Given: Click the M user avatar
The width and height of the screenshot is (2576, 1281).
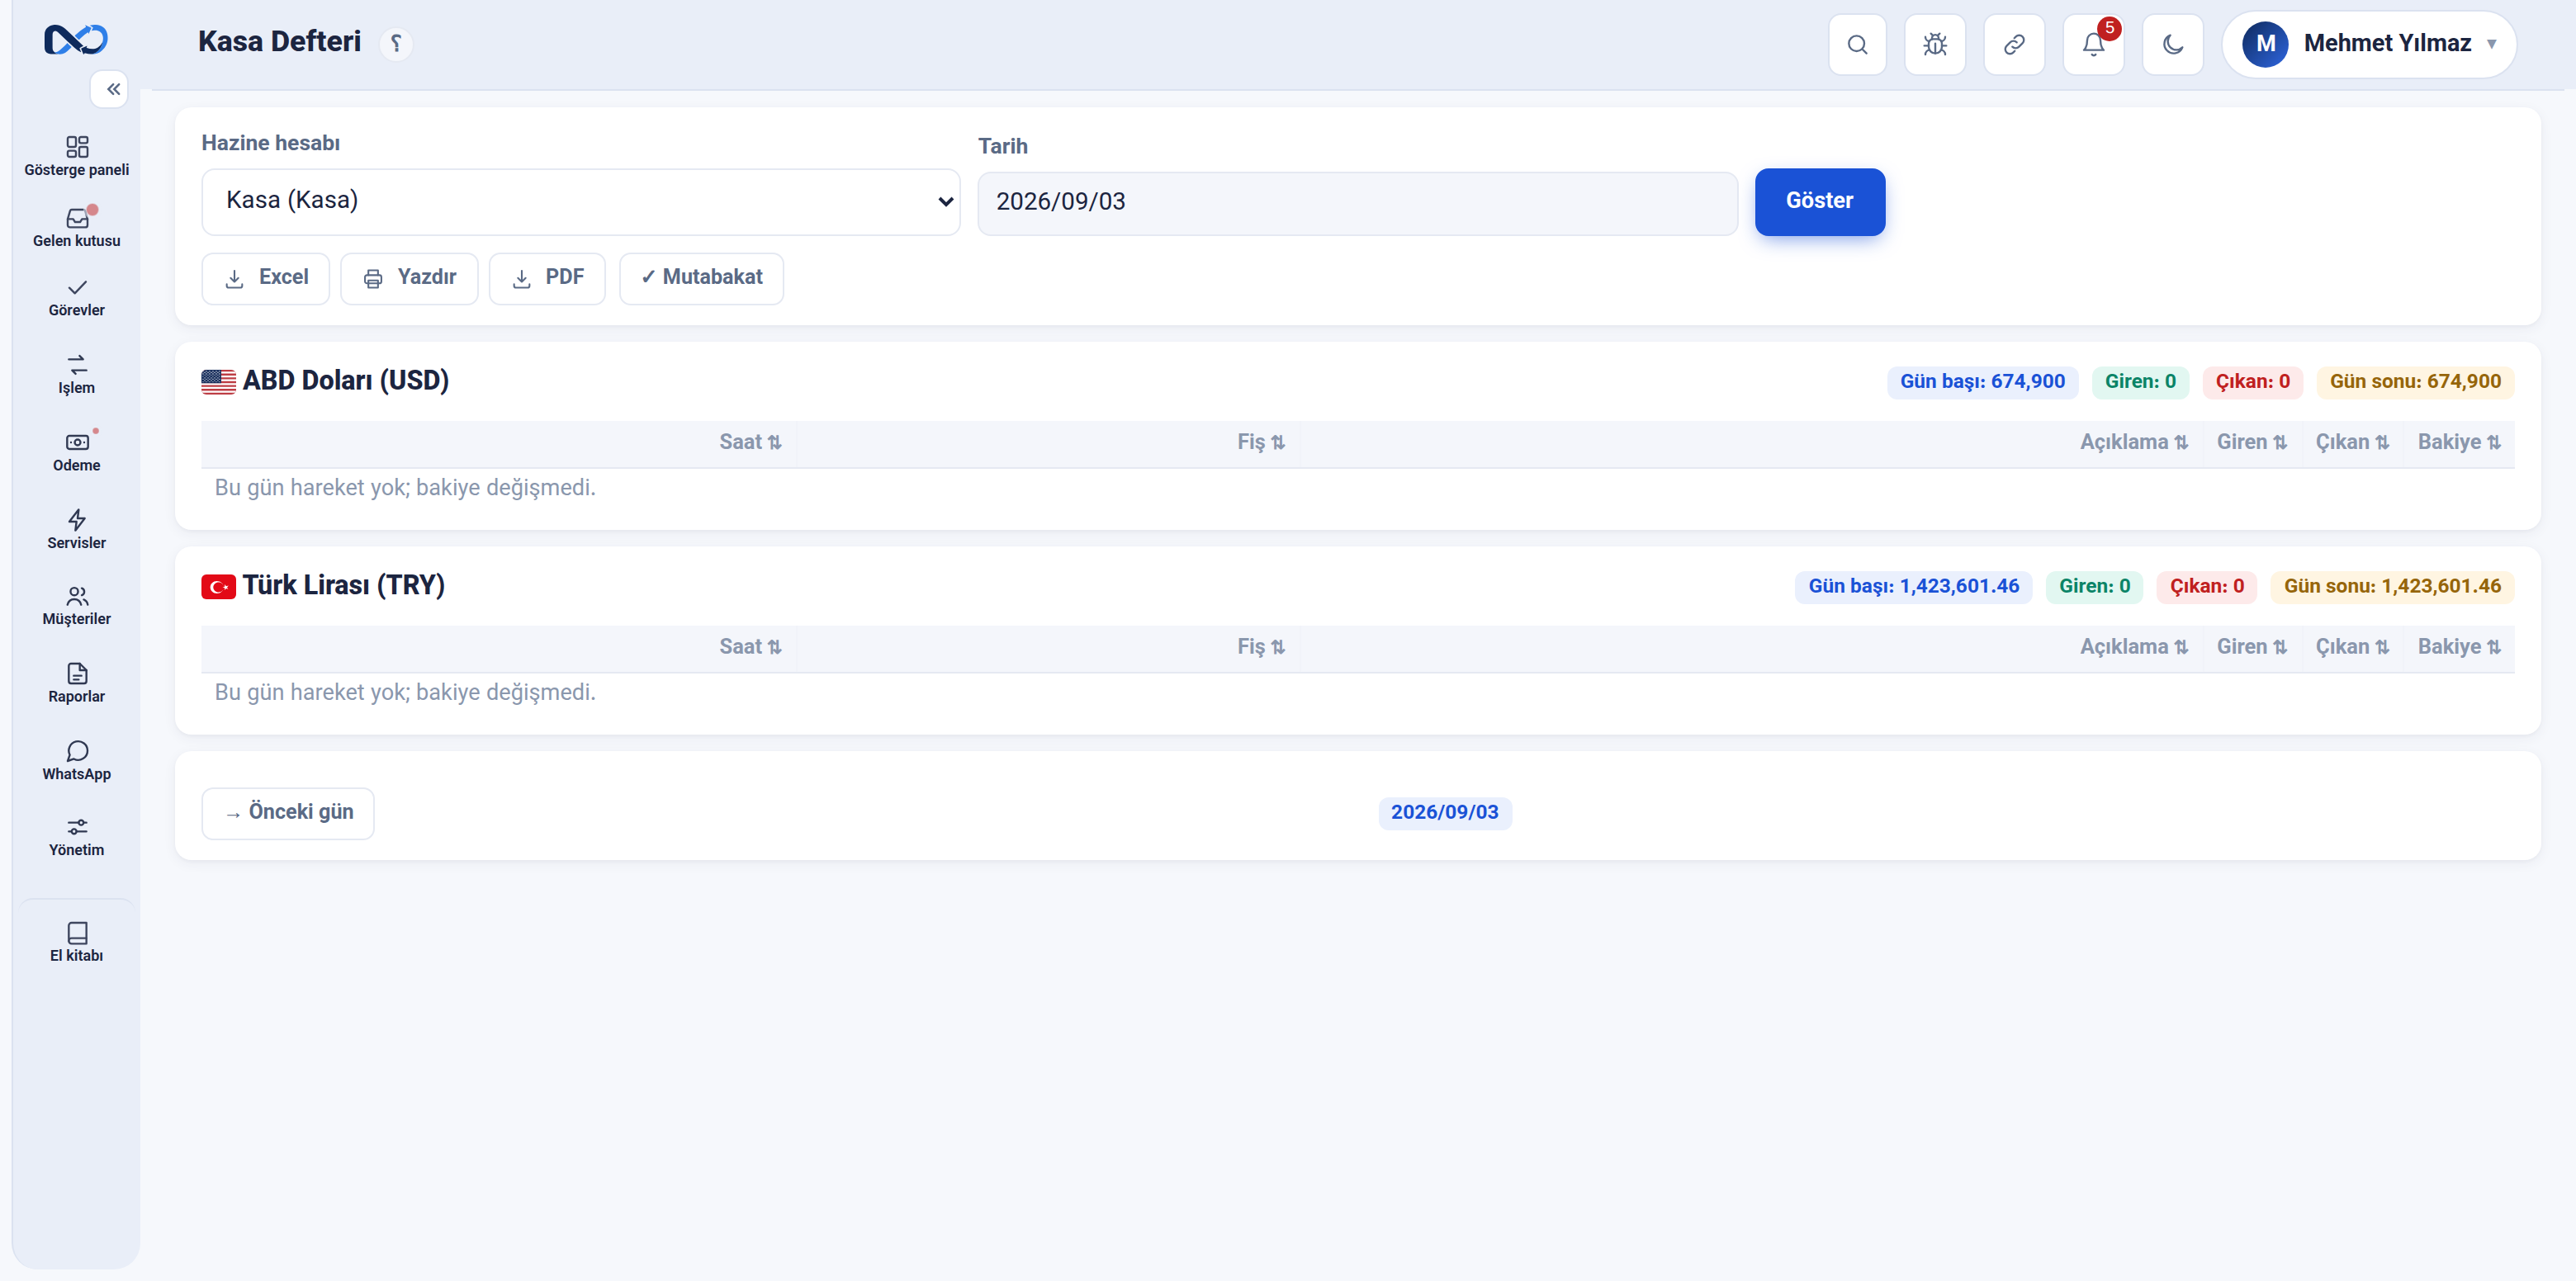Looking at the screenshot, I should [2265, 44].
